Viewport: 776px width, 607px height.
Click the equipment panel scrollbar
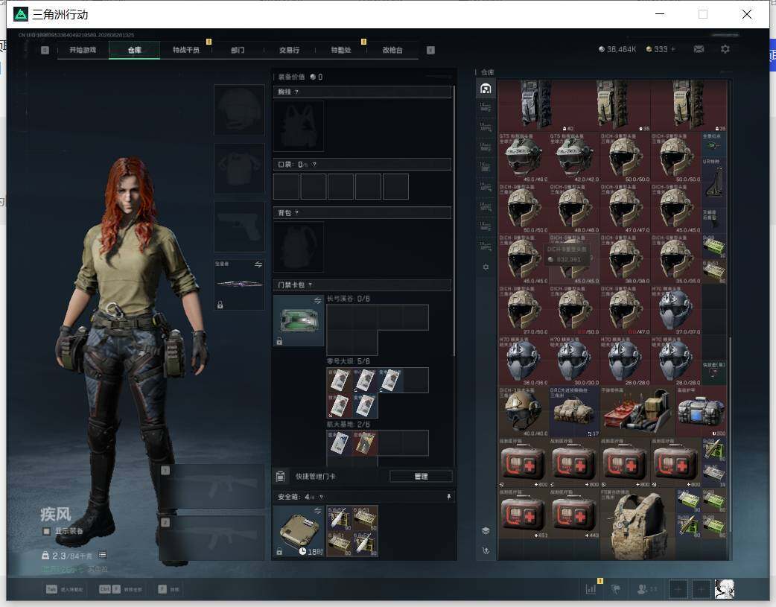click(454, 220)
